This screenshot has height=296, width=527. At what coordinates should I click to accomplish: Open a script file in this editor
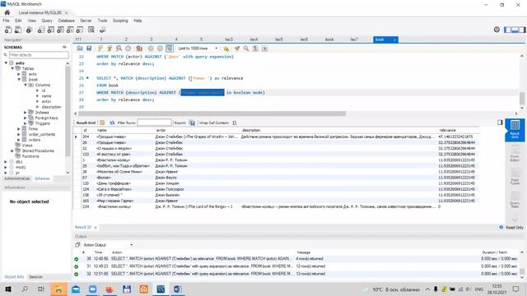pyautogui.click(x=80, y=49)
